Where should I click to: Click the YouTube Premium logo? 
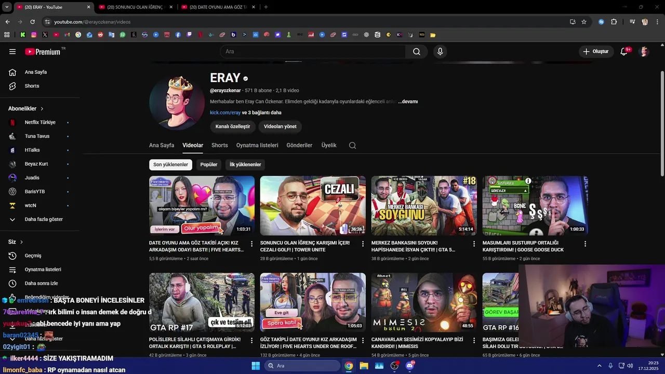tap(44, 51)
